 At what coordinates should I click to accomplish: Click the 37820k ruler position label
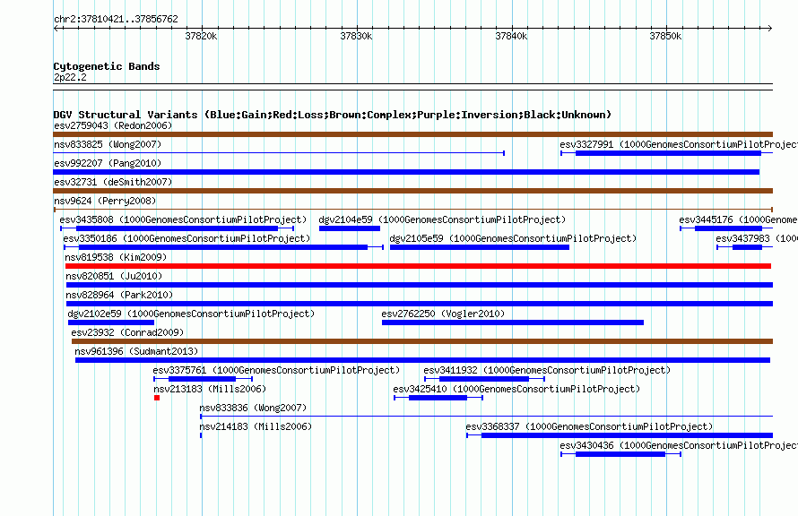[x=201, y=36]
